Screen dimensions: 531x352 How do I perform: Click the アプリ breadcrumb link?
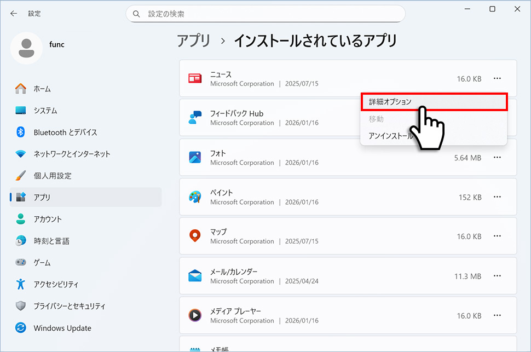coord(193,41)
